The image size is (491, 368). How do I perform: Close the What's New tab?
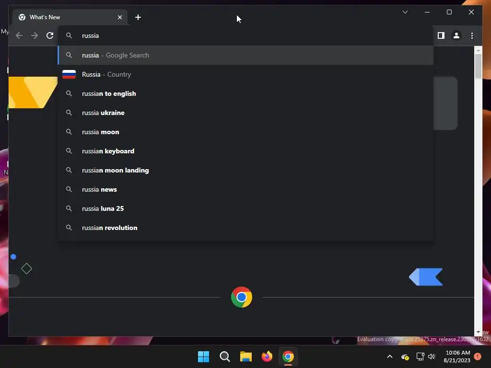pos(120,17)
